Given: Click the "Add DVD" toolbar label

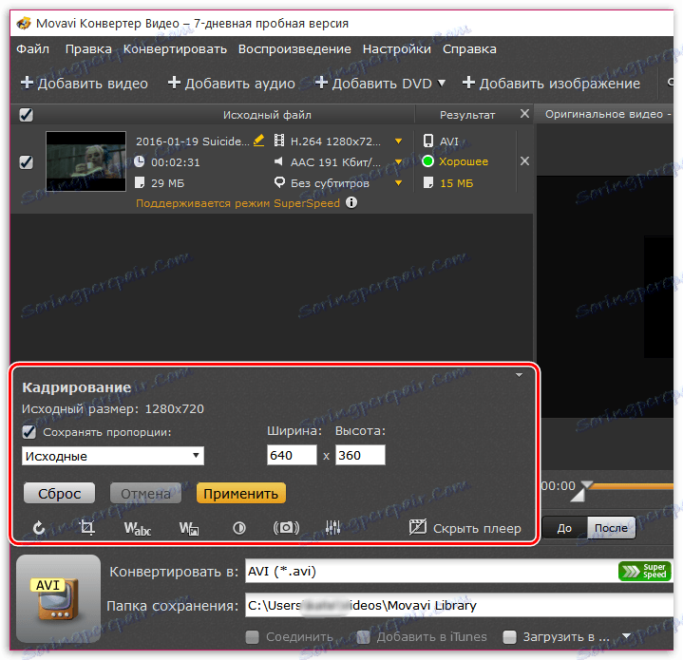Looking at the screenshot, I should (382, 83).
